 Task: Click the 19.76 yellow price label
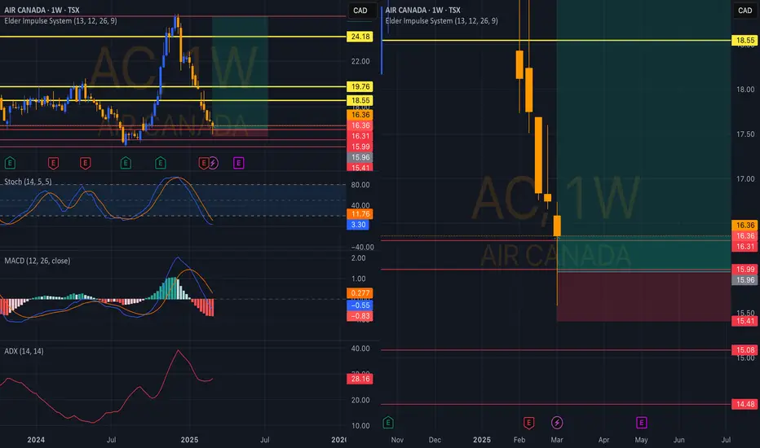tap(360, 86)
